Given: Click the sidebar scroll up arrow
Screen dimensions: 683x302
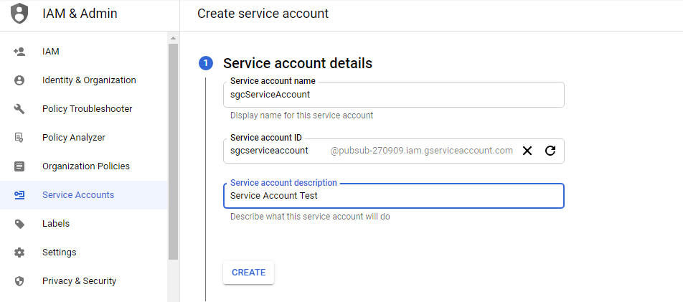Looking at the screenshot, I should point(173,37).
